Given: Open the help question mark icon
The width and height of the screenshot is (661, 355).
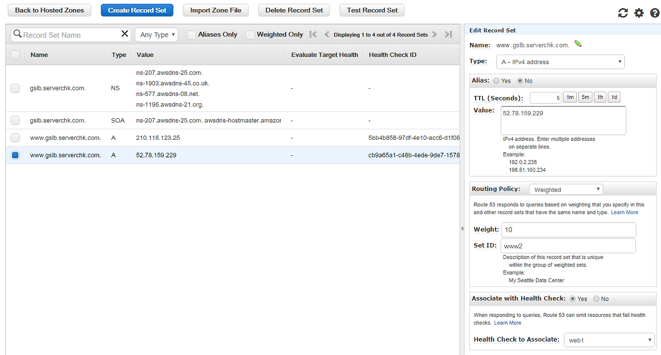Looking at the screenshot, I should click(654, 13).
